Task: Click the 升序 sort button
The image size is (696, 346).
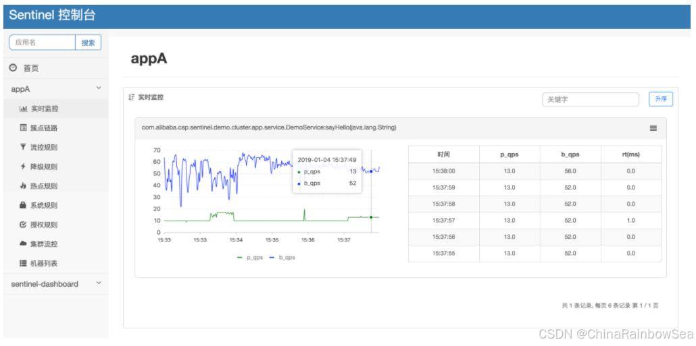Action: pos(660,99)
